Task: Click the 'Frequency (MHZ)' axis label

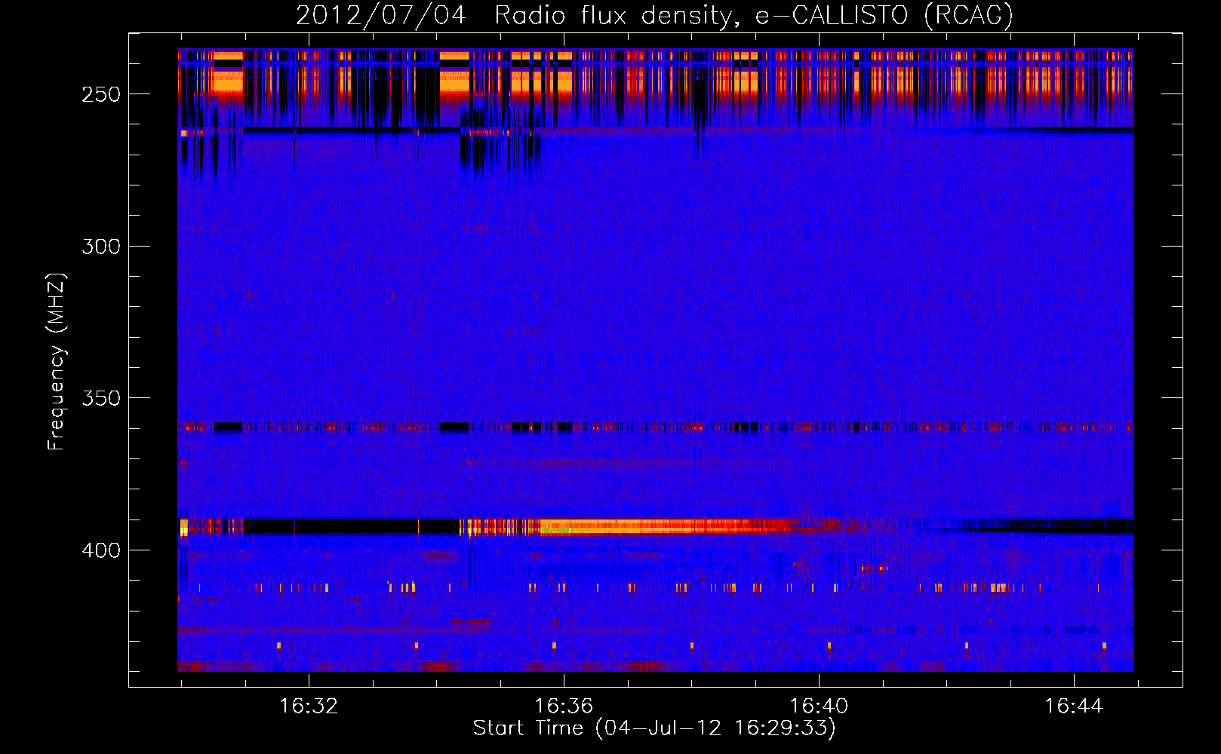Action: (57, 361)
